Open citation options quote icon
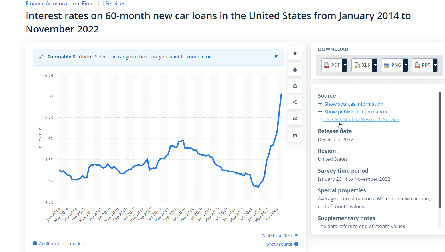Viewport: 445px width, 252px height. tap(295, 119)
